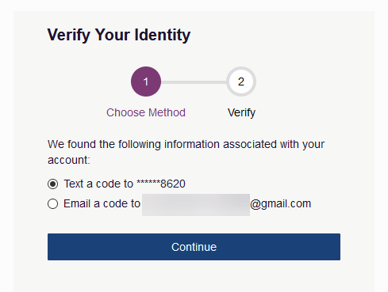Click the purple step 1 circle

pyautogui.click(x=146, y=82)
